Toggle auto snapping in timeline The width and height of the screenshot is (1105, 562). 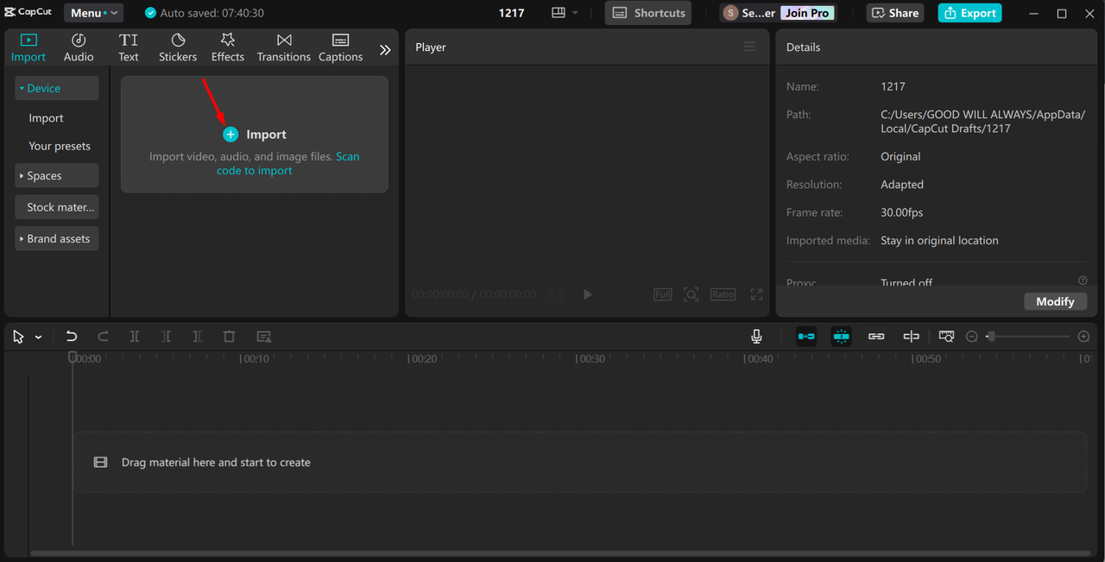[842, 337]
